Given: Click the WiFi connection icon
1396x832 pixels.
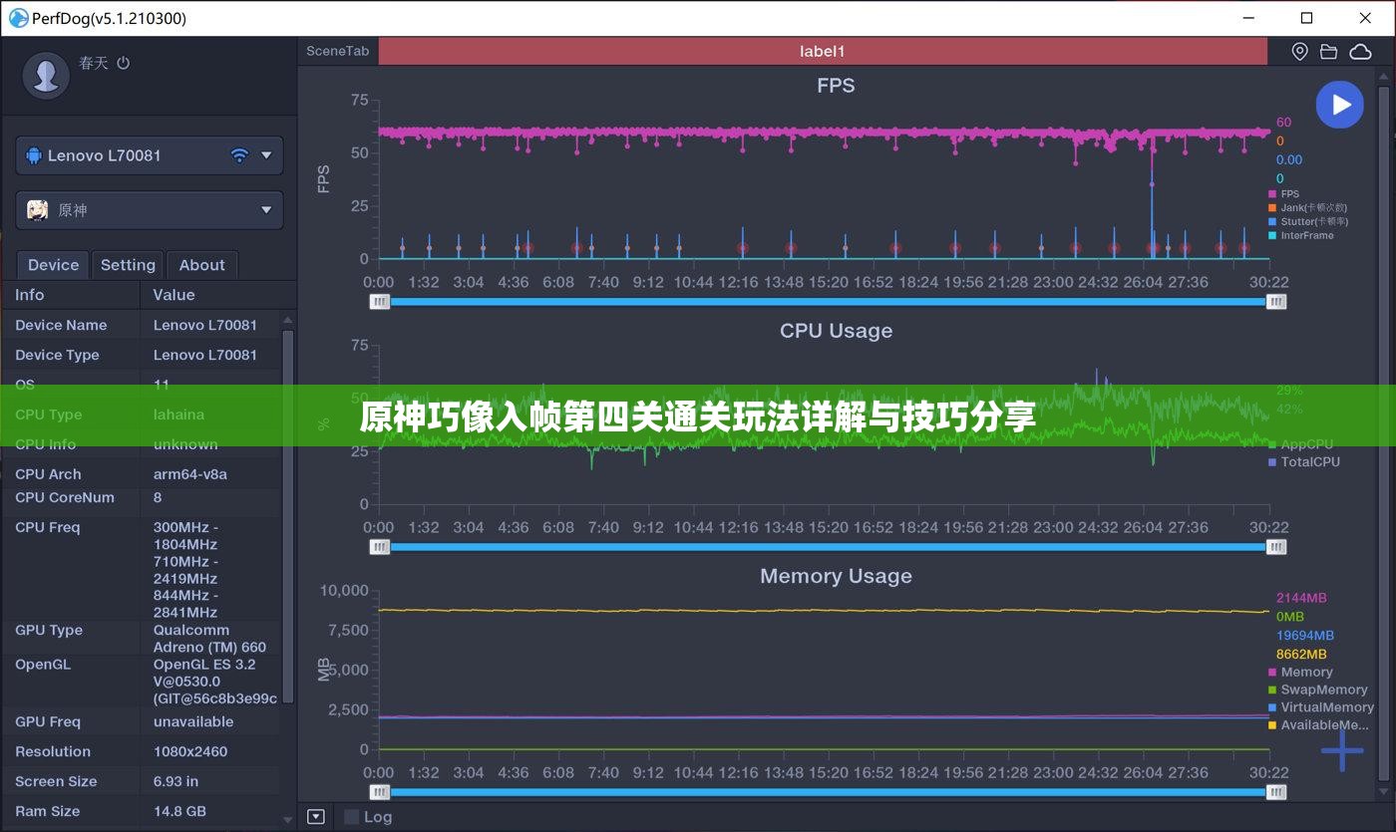Looking at the screenshot, I should (x=239, y=155).
